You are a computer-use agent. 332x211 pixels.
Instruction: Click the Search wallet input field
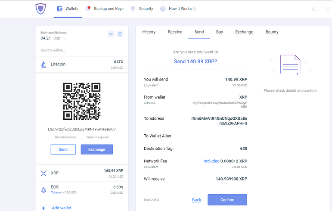82,50
